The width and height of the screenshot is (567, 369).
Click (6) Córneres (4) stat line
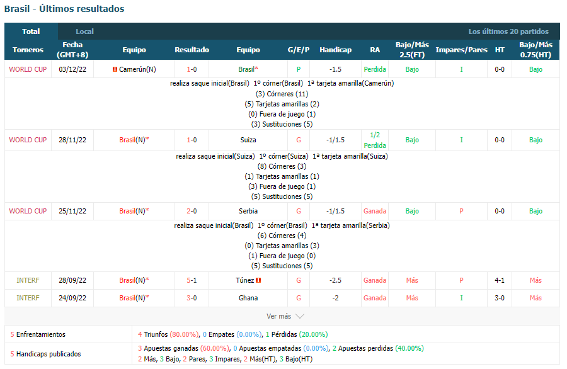point(282,236)
